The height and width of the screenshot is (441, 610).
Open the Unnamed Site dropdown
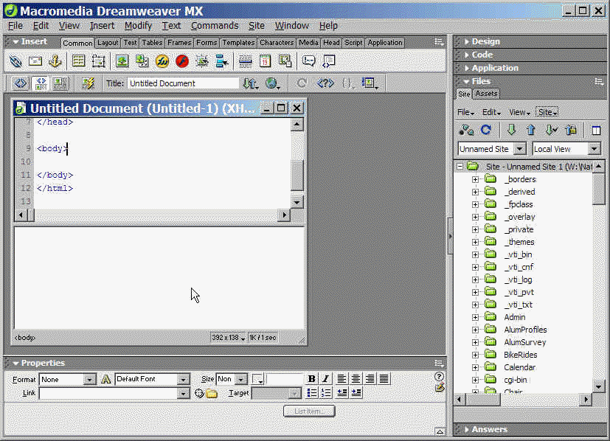point(520,149)
